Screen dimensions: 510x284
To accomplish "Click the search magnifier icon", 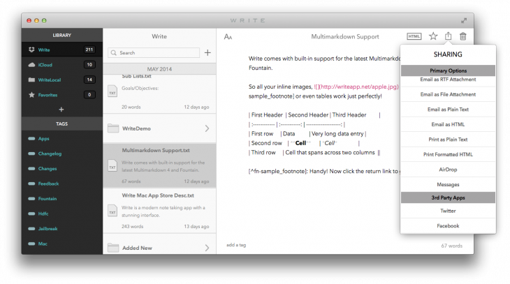I will coord(113,52).
